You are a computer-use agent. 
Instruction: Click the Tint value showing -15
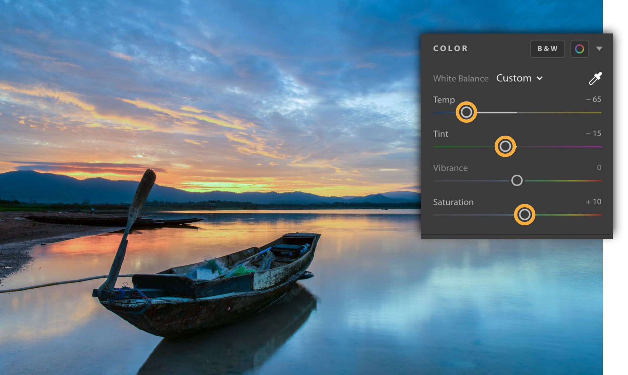click(595, 133)
